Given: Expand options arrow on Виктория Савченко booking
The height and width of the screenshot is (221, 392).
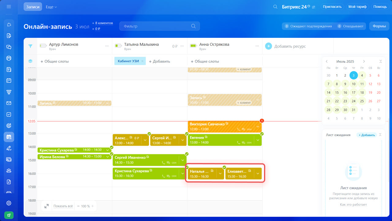Looking at the screenshot, I should [258, 126].
